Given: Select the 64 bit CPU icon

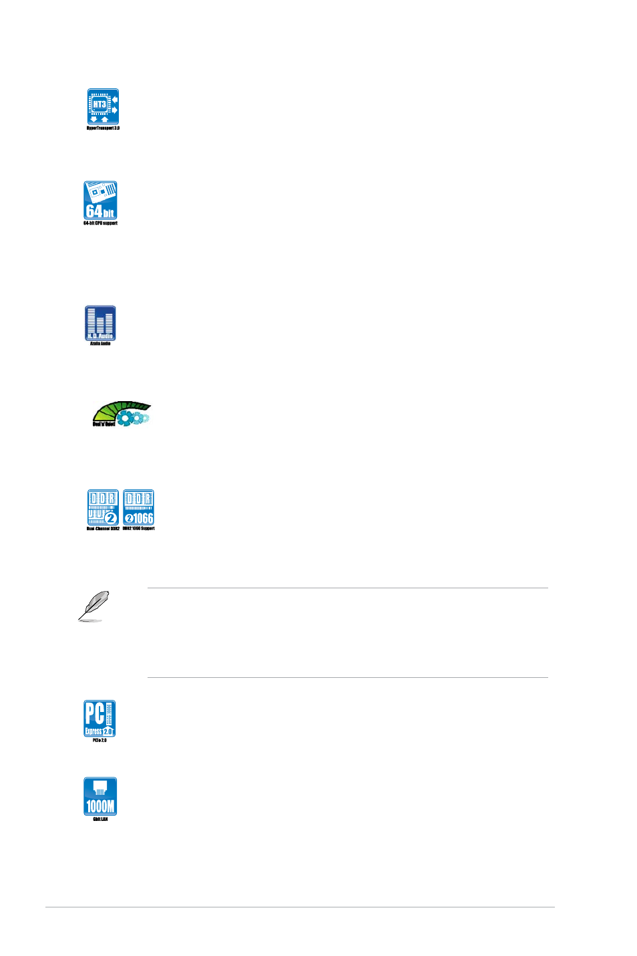Looking at the screenshot, I should 100,200.
